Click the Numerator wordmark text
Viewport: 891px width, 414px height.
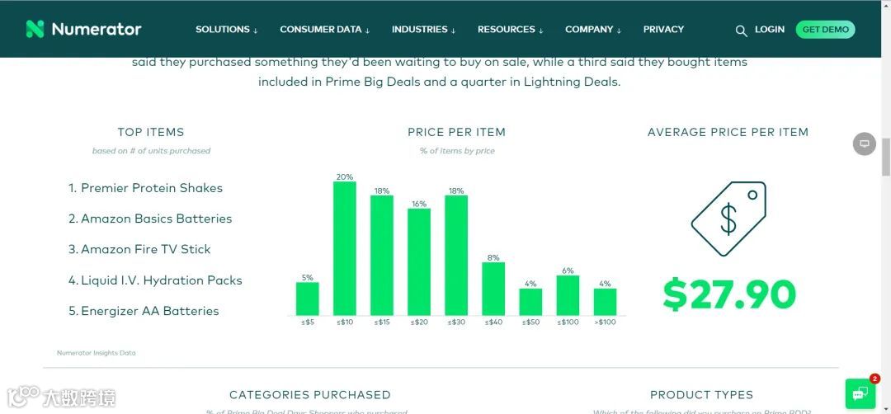(x=97, y=29)
